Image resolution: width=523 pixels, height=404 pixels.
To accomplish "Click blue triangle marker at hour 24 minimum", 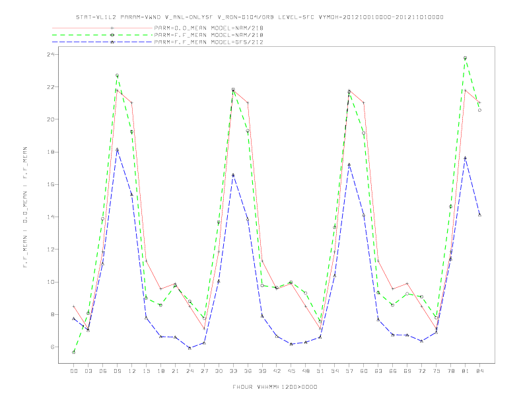I will pos(190,348).
